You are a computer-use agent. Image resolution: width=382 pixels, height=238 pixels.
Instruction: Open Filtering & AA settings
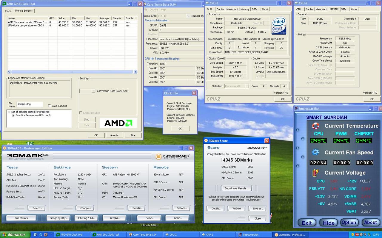(x=87, y=218)
